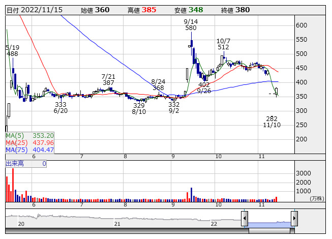Click the 5/19 488 high label
The height and width of the screenshot is (239, 332).
(x=13, y=50)
